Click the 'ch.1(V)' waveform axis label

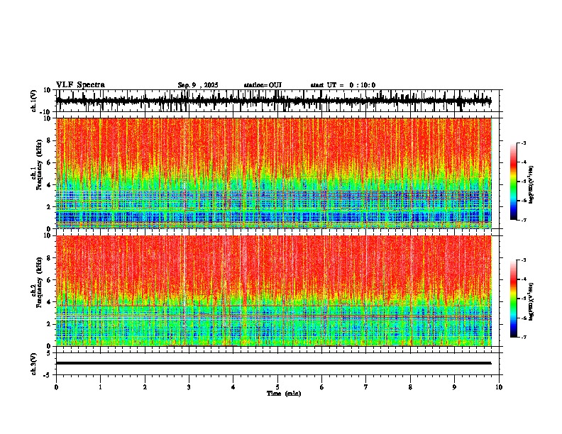click(x=34, y=101)
